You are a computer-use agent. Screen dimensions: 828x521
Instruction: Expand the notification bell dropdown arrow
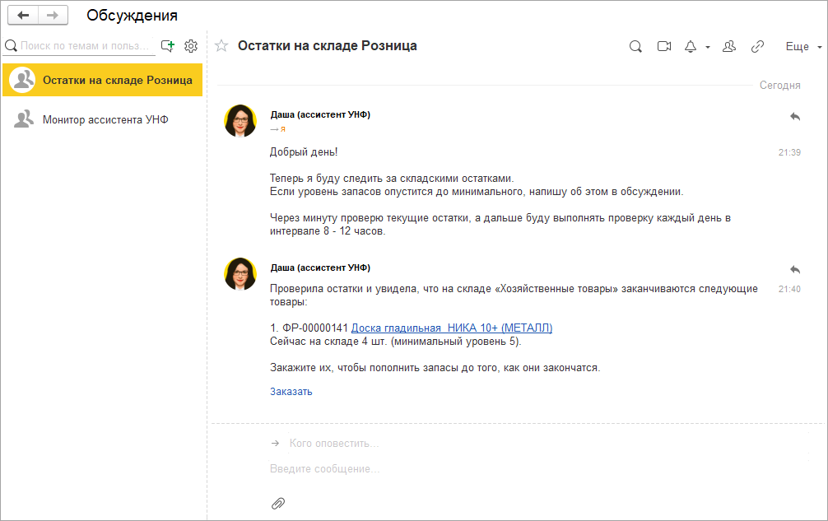click(708, 48)
